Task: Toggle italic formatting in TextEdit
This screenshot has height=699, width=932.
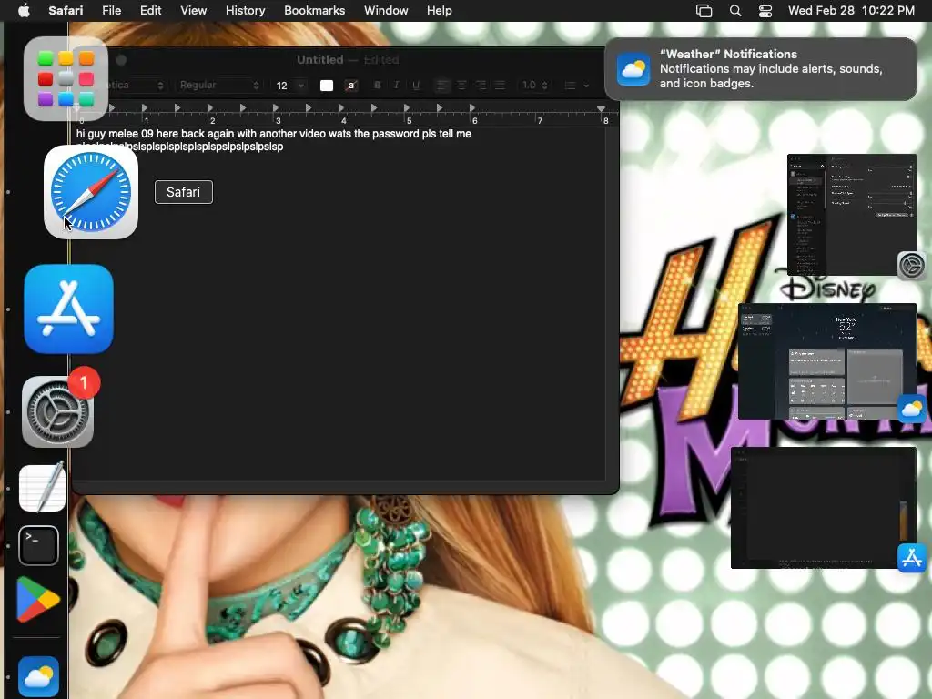Action: click(x=397, y=85)
